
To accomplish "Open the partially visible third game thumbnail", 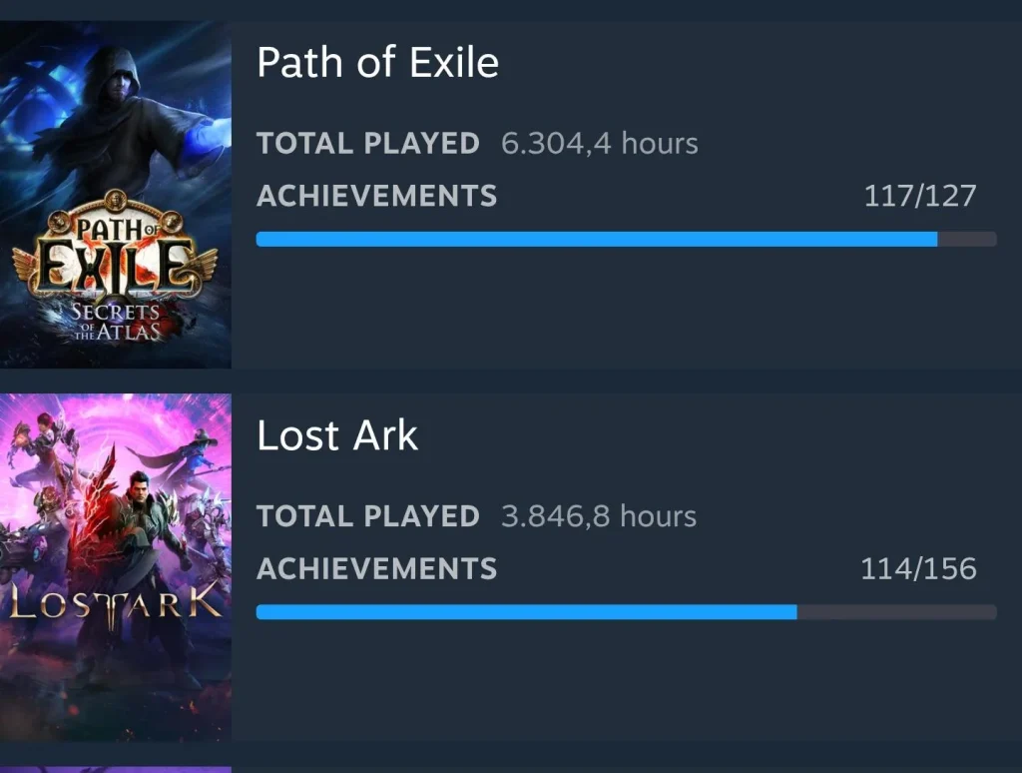I will coord(116,769).
